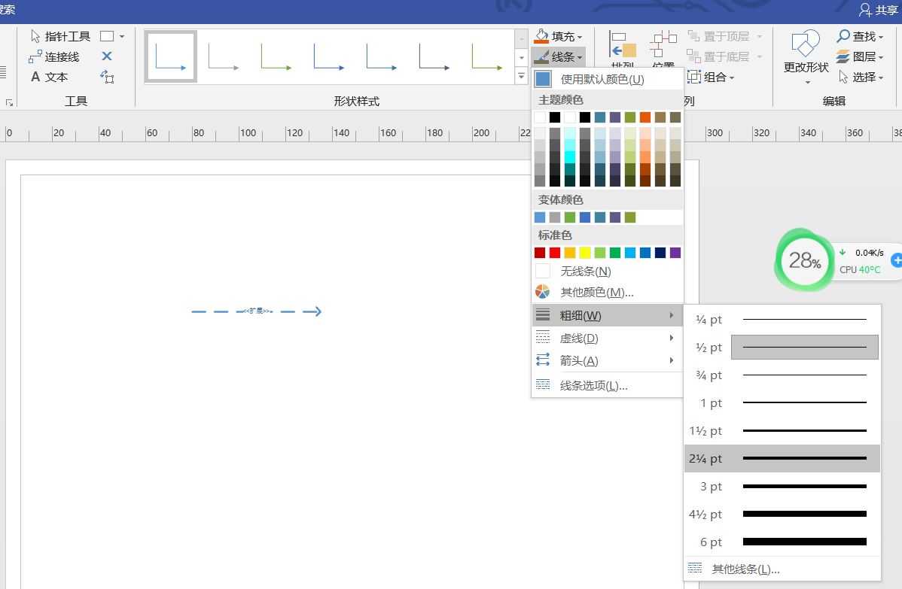
Task: Open the Dashes (虚线) submenu
Action: click(608, 339)
